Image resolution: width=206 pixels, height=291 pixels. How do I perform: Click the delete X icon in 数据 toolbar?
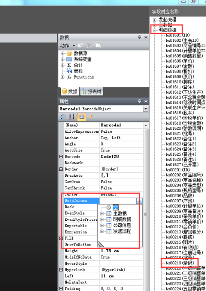89,45
